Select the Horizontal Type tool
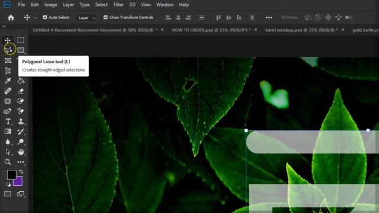The image size is (379, 213). pos(8,121)
